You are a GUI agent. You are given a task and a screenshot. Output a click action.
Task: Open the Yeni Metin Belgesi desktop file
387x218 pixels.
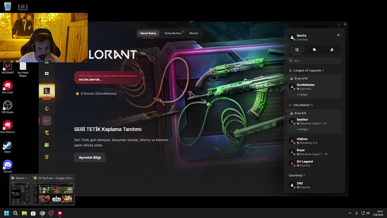23,69
